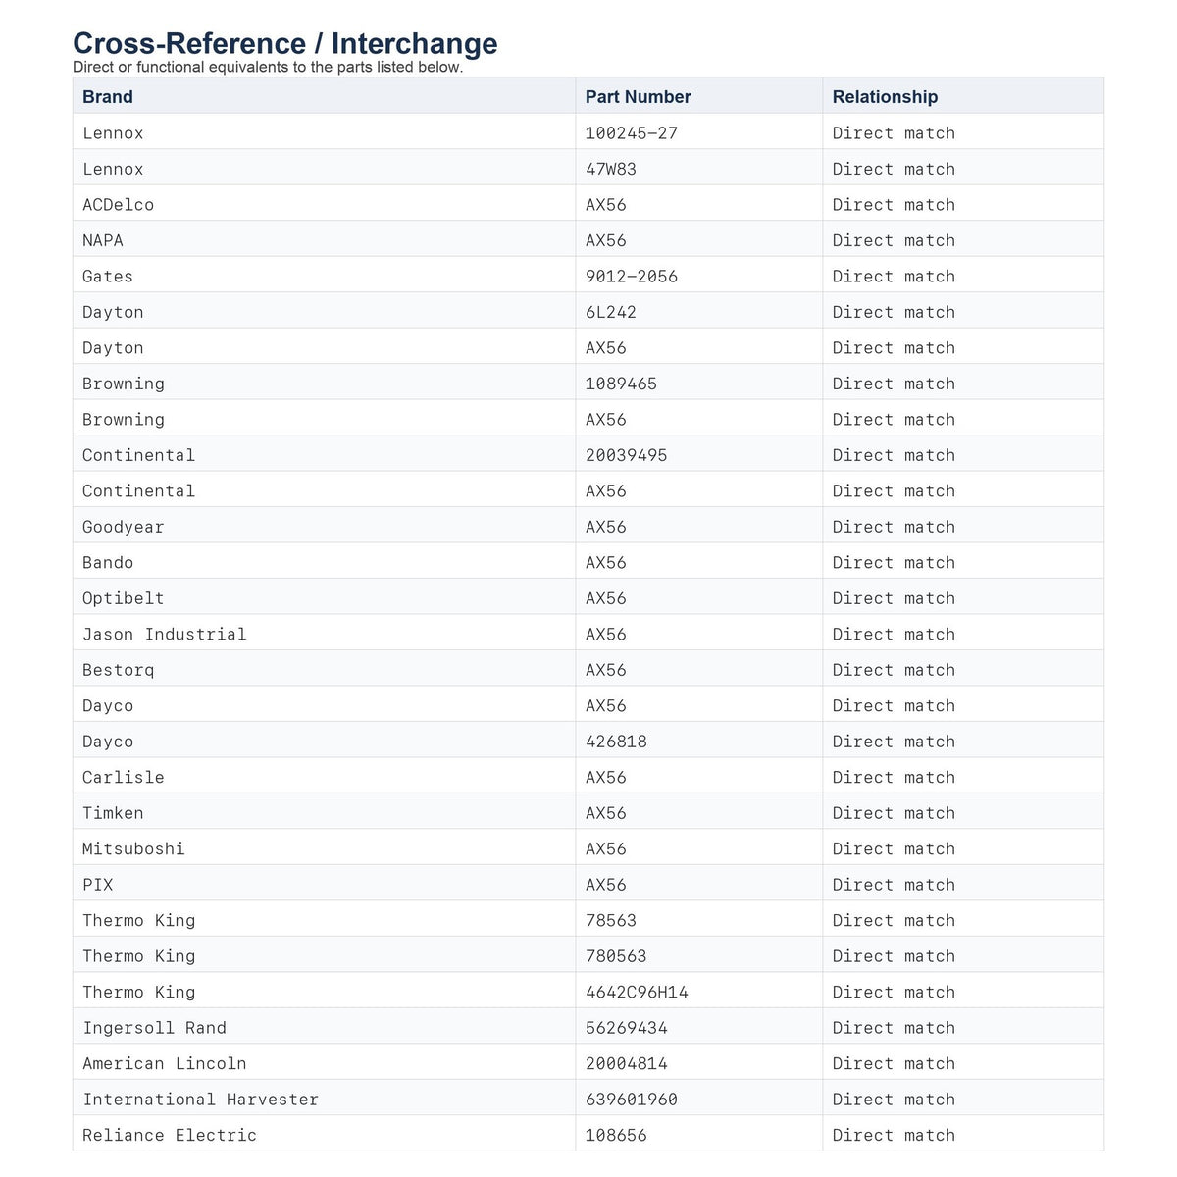Click the Cross-Reference / Interchange heading

pos(285,43)
